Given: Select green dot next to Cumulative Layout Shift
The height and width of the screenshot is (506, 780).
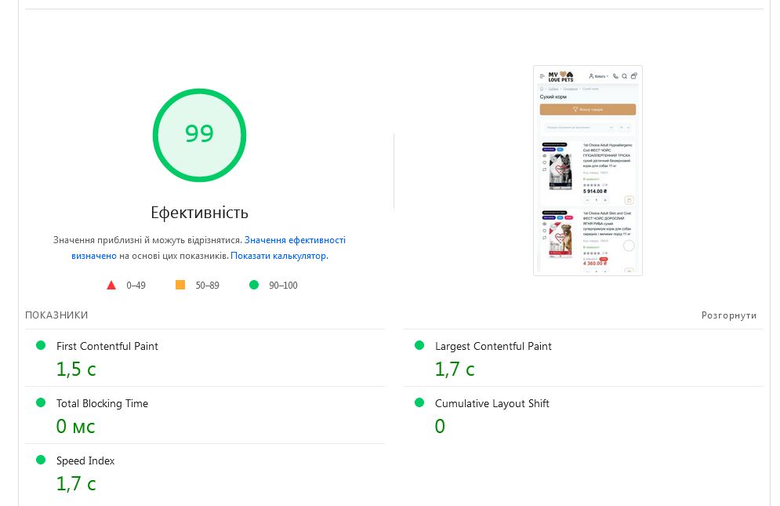Looking at the screenshot, I should tap(419, 403).
